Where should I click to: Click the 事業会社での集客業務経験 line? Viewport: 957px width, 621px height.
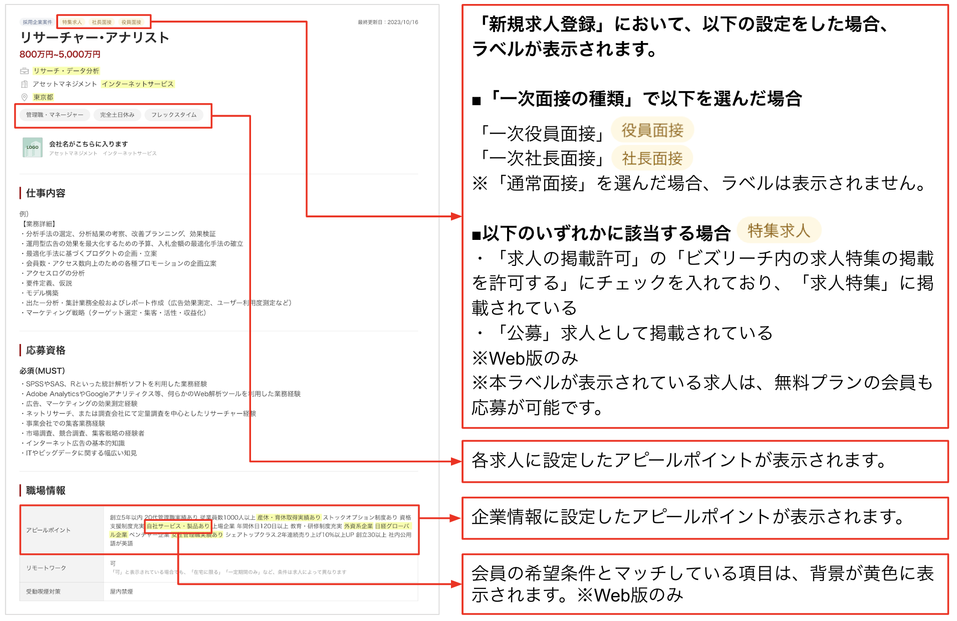(x=63, y=424)
